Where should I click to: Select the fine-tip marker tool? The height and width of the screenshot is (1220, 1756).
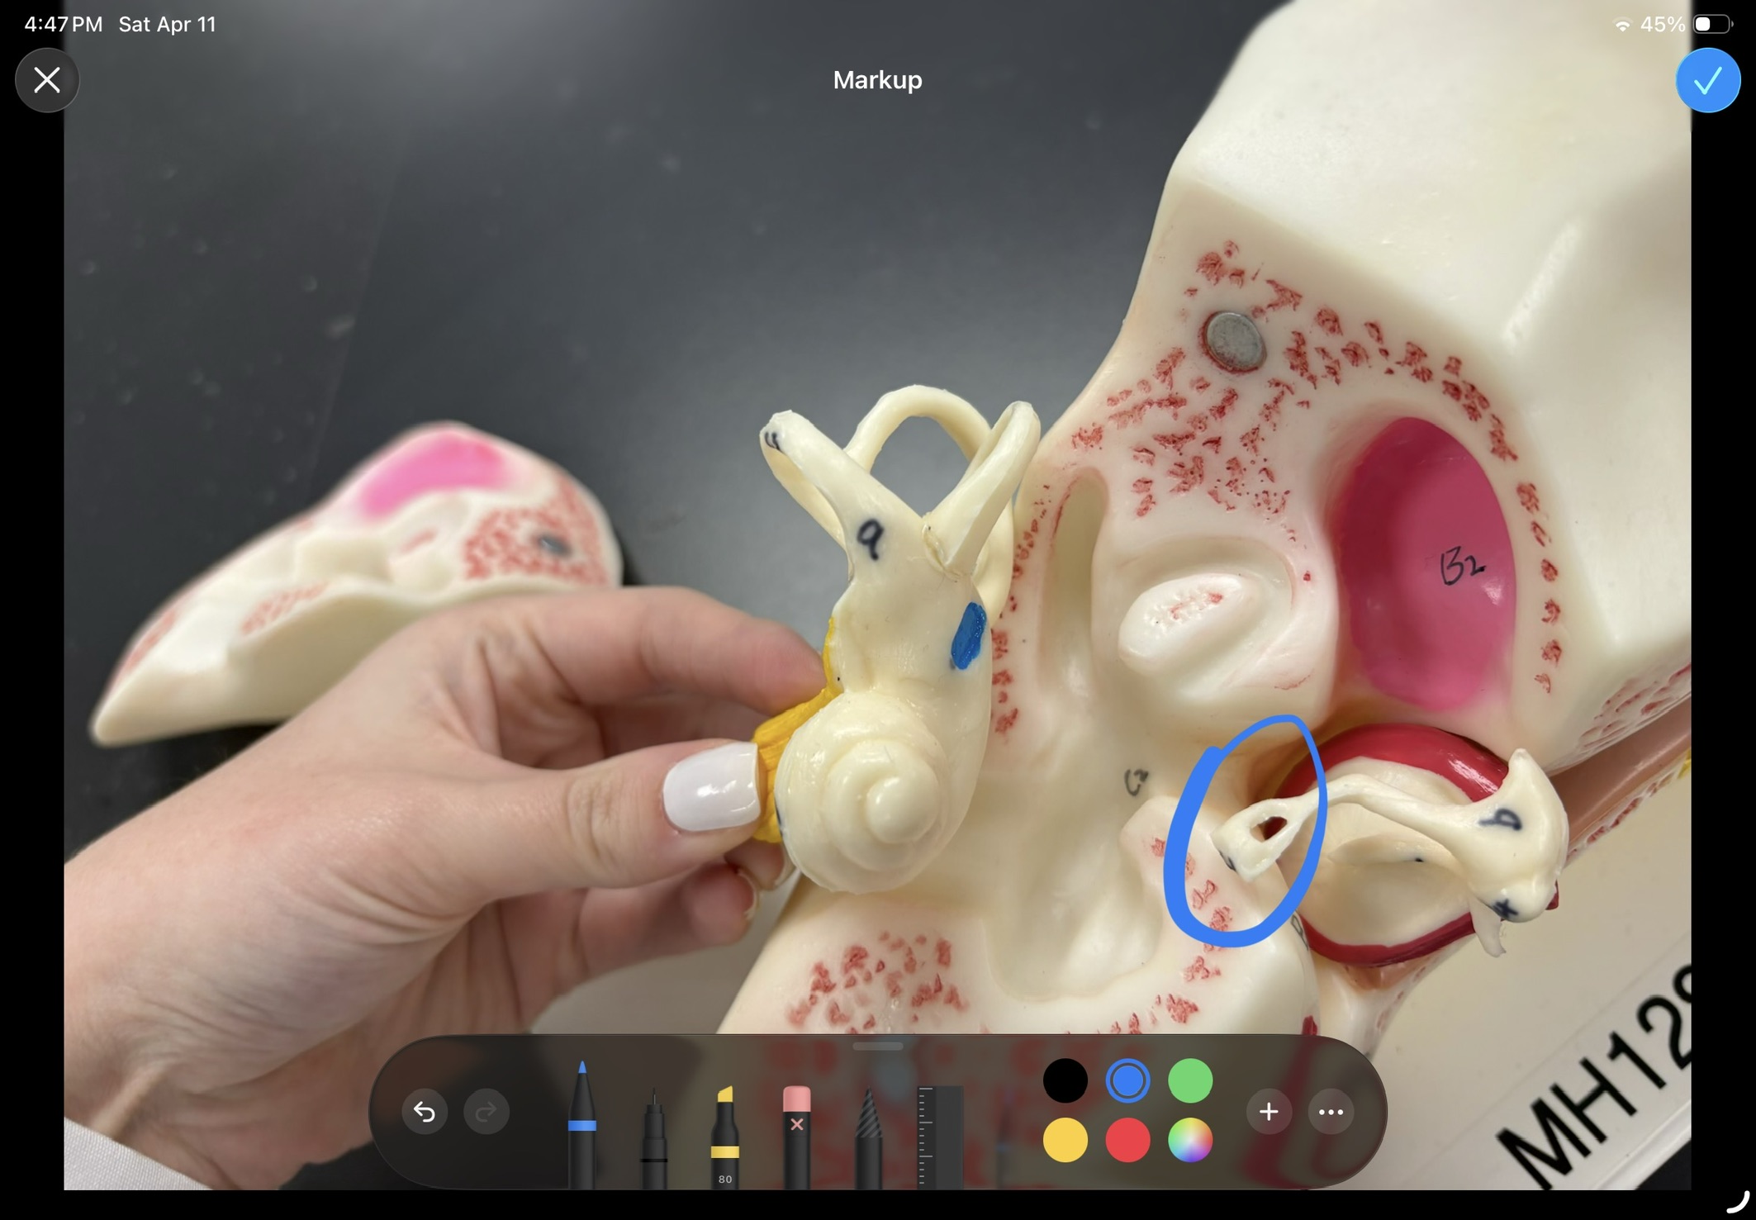pyautogui.click(x=653, y=1136)
